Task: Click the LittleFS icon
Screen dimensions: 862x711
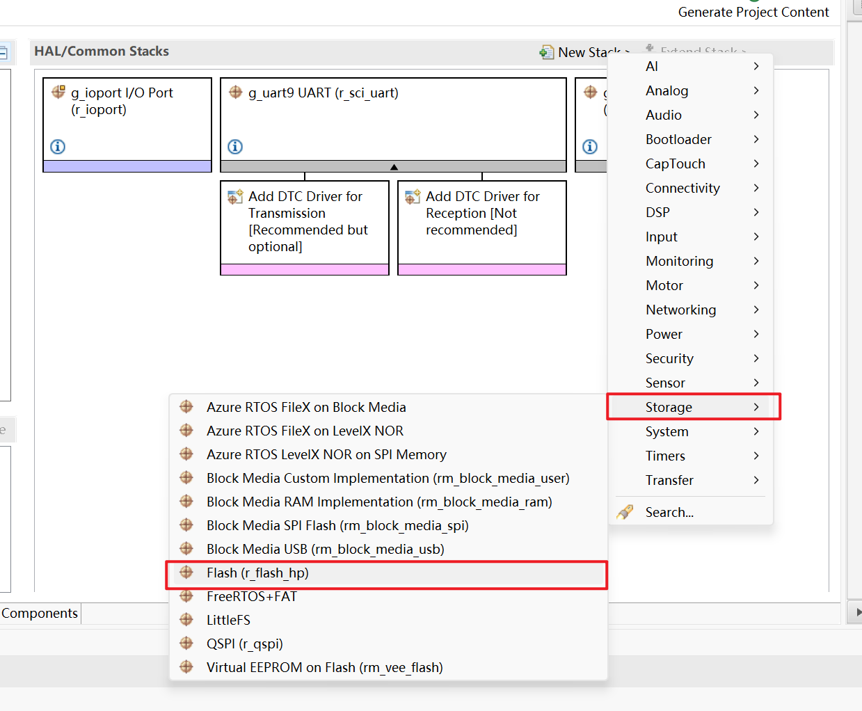Action: (x=186, y=620)
